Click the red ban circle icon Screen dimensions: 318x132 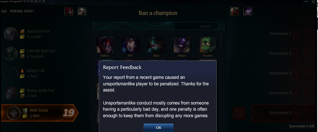click(239, 113)
